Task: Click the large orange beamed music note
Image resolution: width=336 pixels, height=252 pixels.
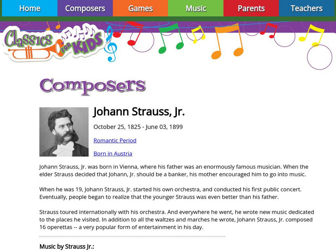Action: point(226,41)
